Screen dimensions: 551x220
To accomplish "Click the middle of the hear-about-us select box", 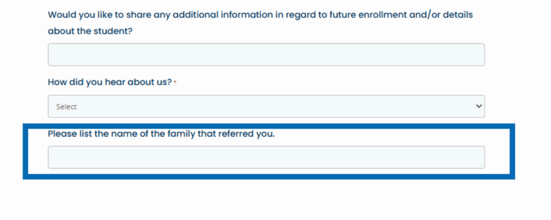I will coord(266,106).
